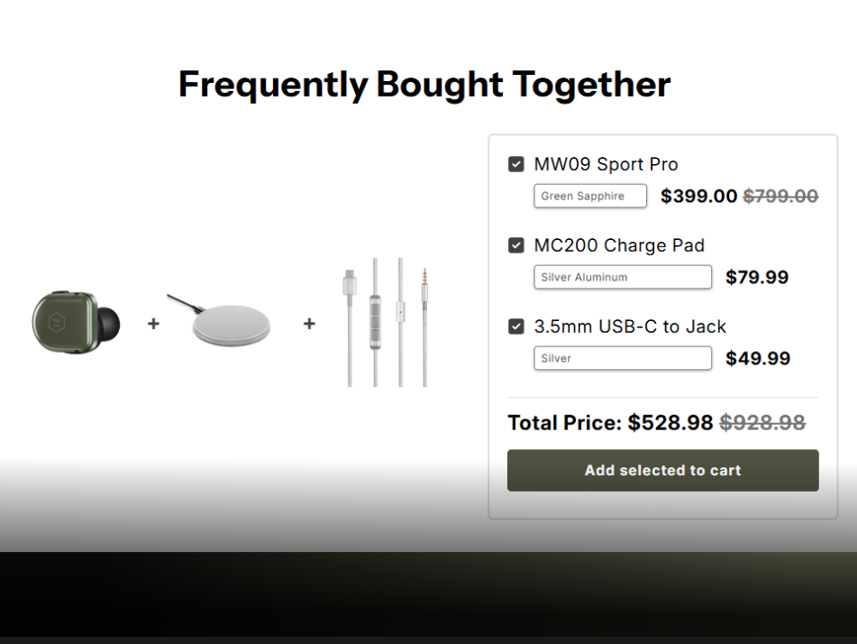Open the Silver option dropdown for the cable
Screen dimensions: 857x644
623,358
